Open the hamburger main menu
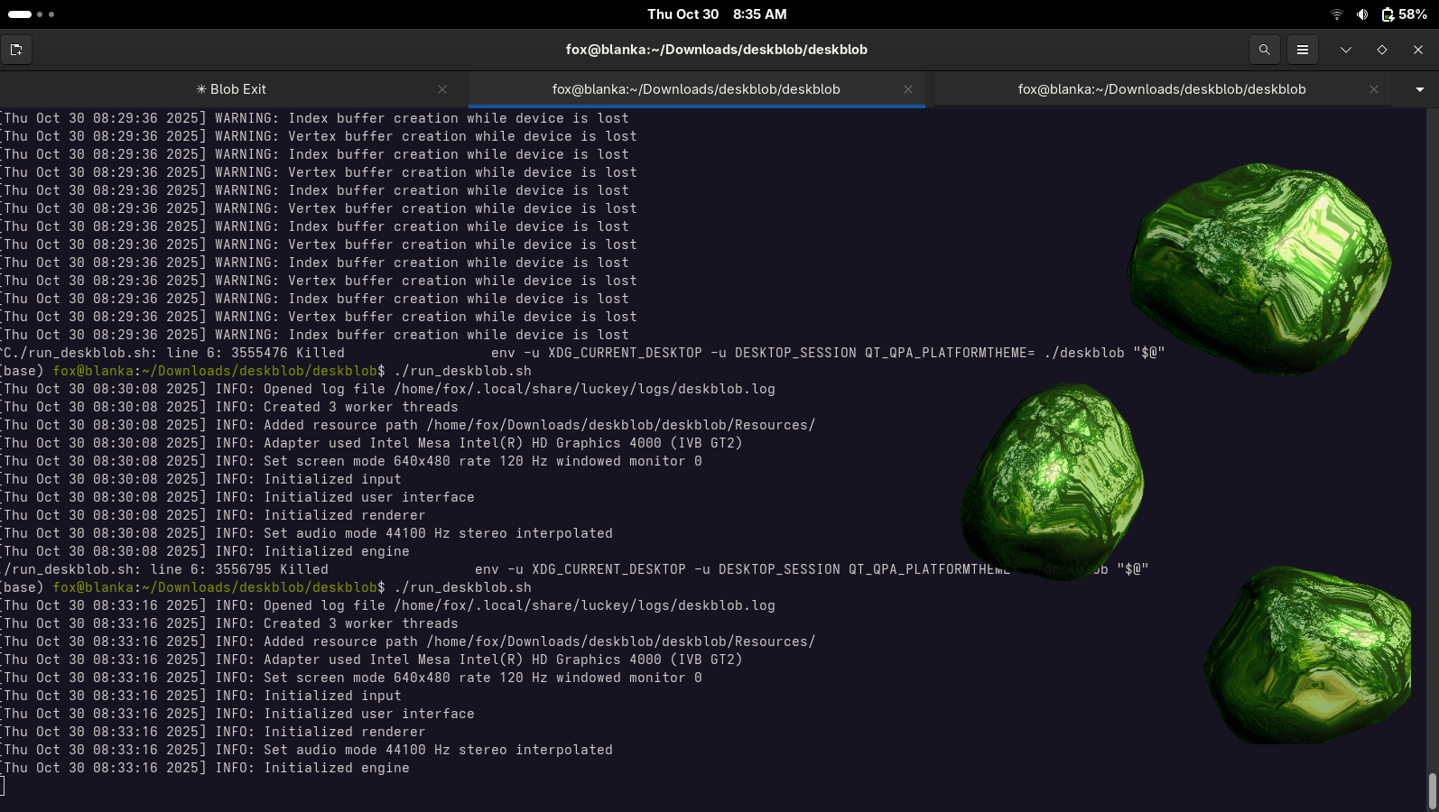This screenshot has width=1439, height=812. (1302, 50)
